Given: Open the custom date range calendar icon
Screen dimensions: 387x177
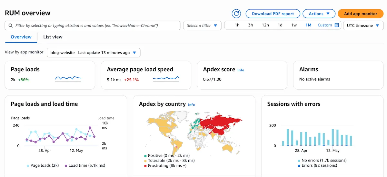Looking at the screenshot, I should (x=337, y=25).
